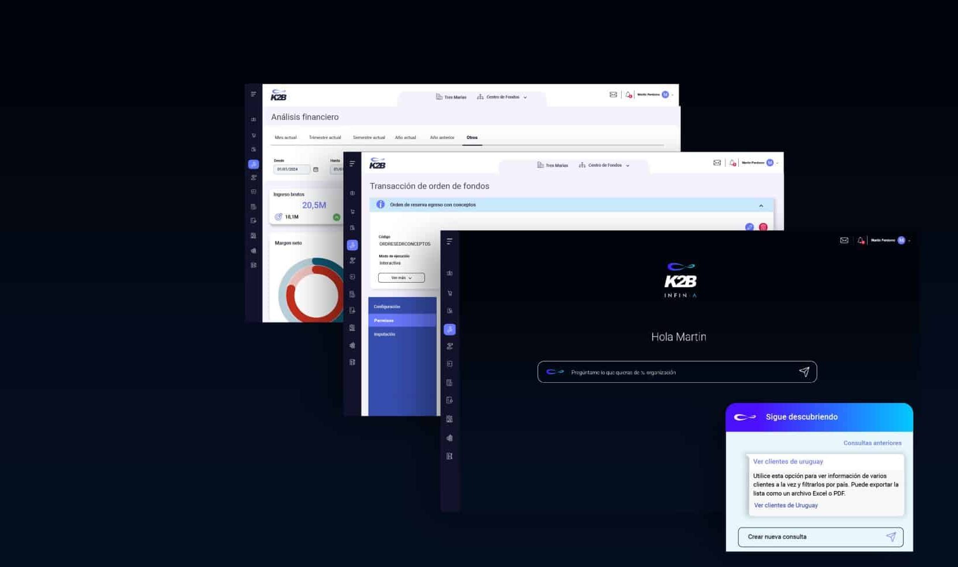Focus Crear nueva consulta input field
The width and height of the screenshot is (958, 567).
(821, 537)
